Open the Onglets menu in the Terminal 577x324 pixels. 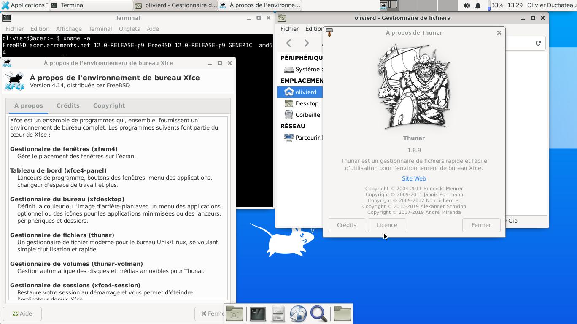pyautogui.click(x=129, y=29)
